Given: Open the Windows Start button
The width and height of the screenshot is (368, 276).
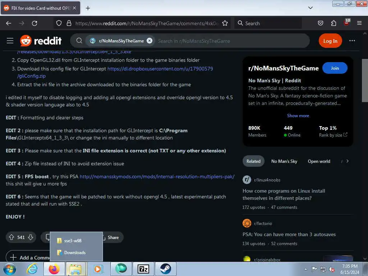Looking at the screenshot, I should tap(10, 269).
